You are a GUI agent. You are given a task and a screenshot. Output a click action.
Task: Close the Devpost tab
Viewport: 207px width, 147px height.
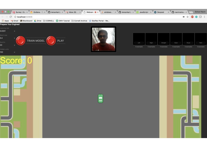[168, 12]
